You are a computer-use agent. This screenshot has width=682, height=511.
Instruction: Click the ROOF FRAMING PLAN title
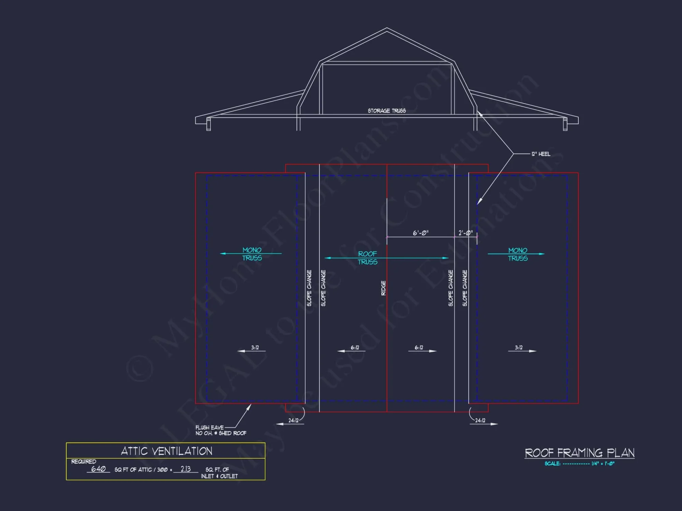579,453
